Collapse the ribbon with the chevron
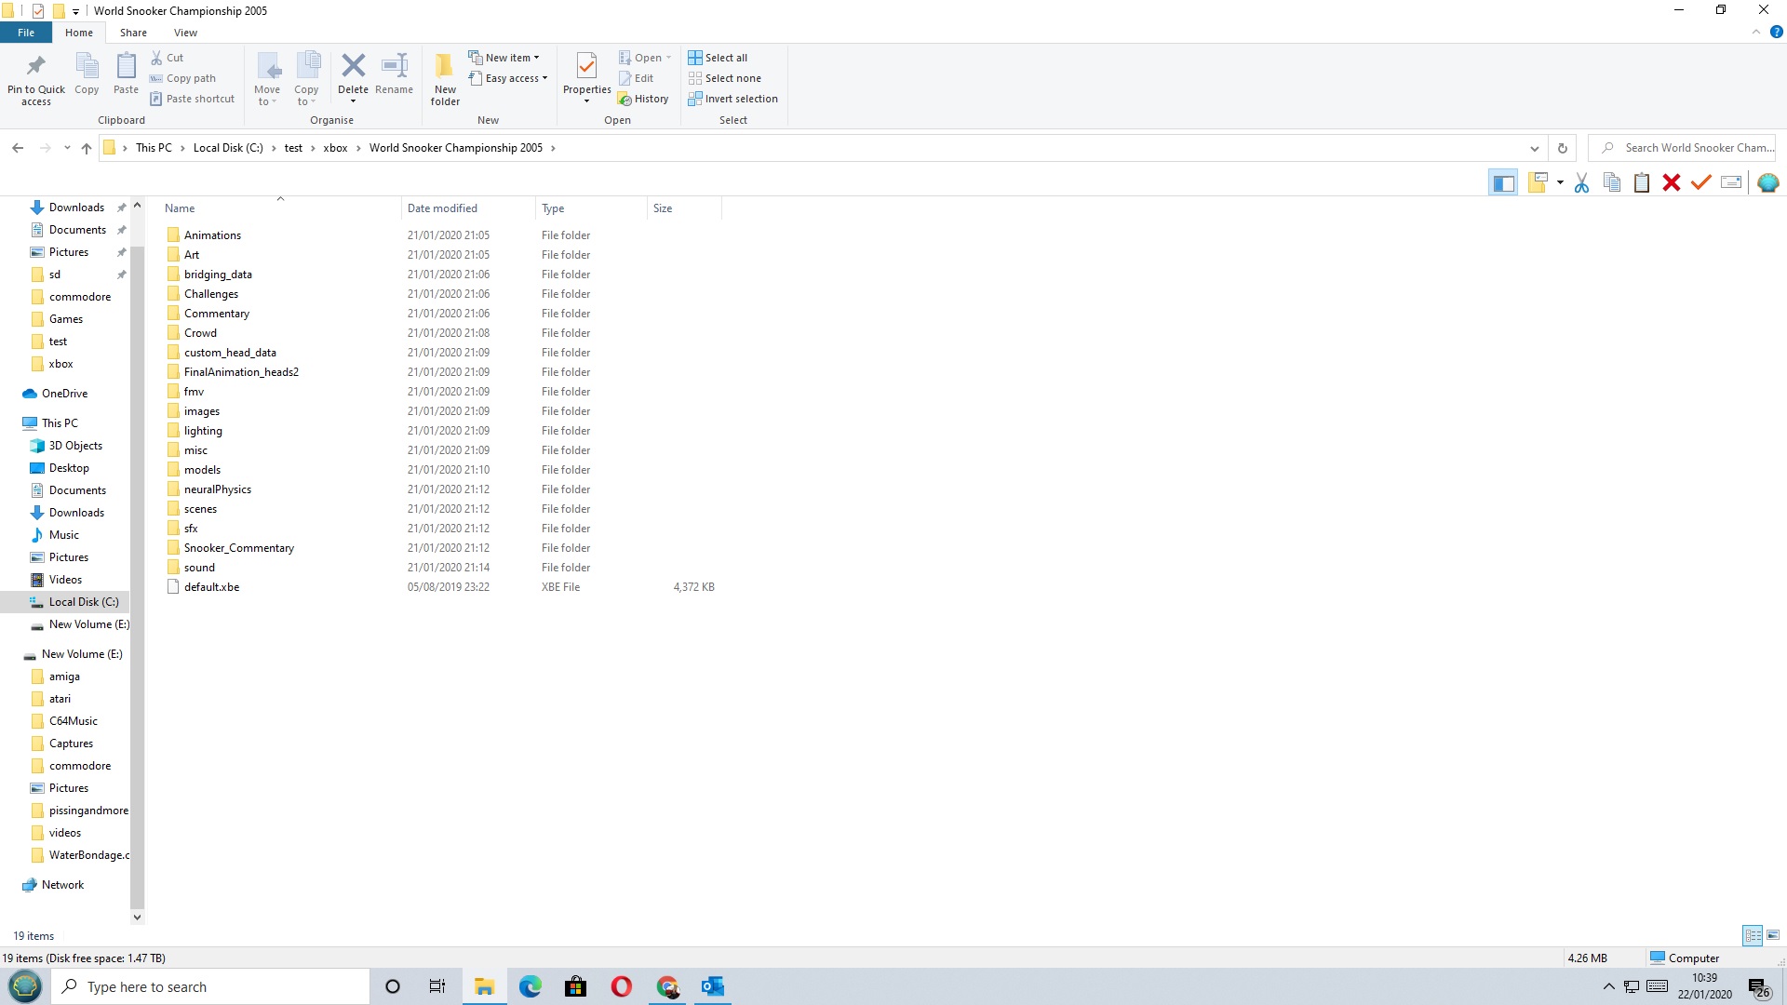The image size is (1787, 1005). tap(1756, 32)
